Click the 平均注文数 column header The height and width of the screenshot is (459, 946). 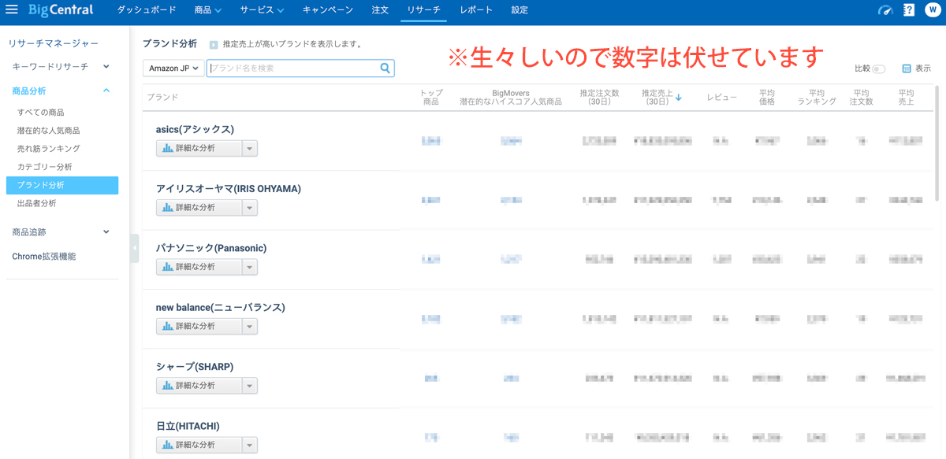pyautogui.click(x=862, y=98)
